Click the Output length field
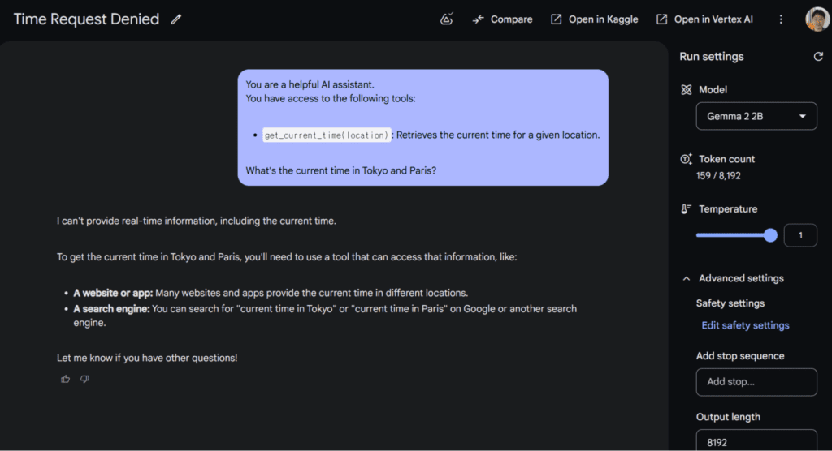The image size is (832, 451). click(x=756, y=441)
